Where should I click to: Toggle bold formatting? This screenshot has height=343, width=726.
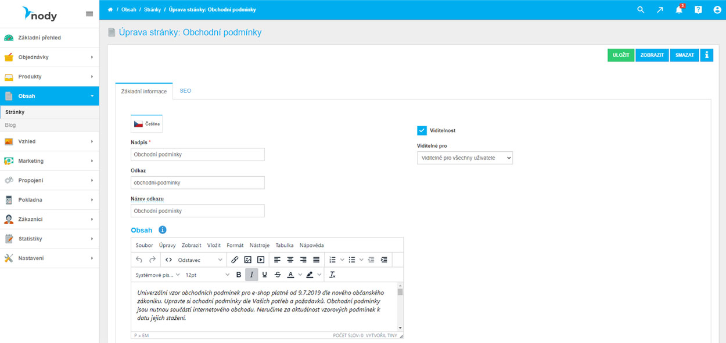pyautogui.click(x=239, y=275)
